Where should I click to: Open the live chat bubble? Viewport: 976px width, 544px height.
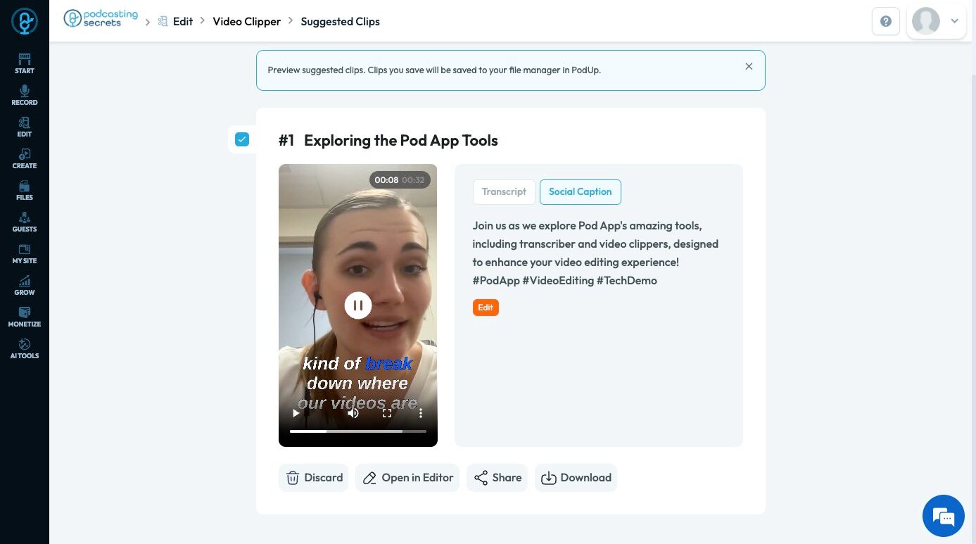coord(944,516)
